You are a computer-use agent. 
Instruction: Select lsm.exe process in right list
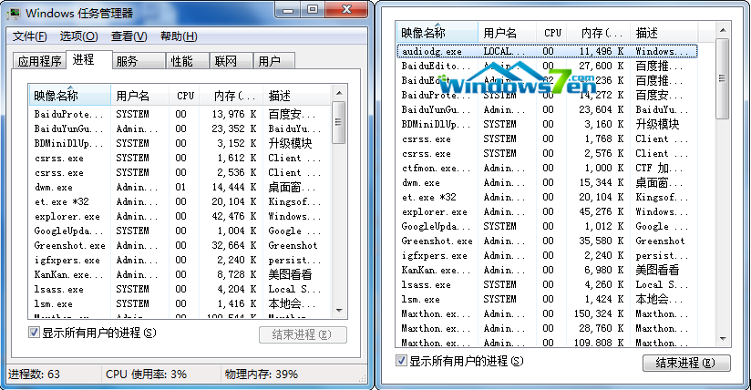(547, 300)
